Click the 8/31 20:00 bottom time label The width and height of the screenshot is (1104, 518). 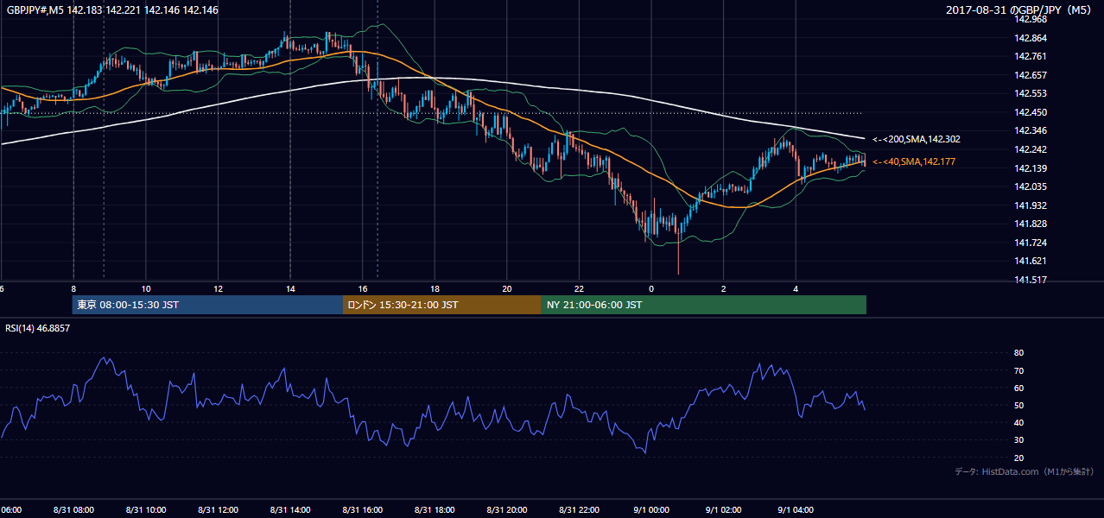pos(506,510)
